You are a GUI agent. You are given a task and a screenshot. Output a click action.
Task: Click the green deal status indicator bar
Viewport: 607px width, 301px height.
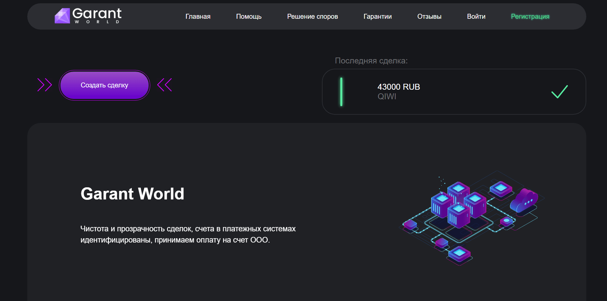click(x=342, y=92)
